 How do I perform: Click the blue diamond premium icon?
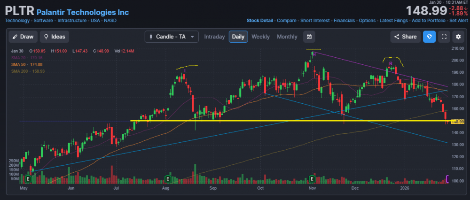pos(429,37)
